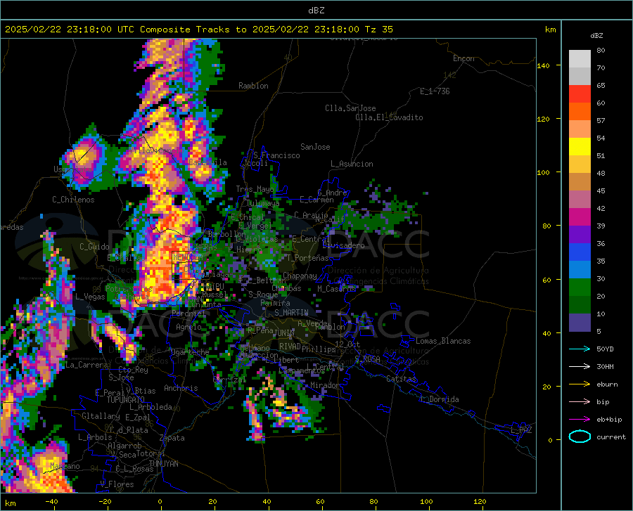Click the Chapanay label on map
The width and height of the screenshot is (633, 511).
coord(300,276)
